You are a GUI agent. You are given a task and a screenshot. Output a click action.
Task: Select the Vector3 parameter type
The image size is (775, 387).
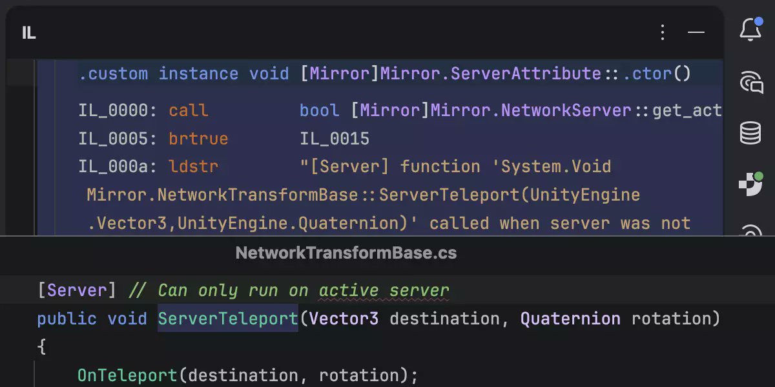339,318
